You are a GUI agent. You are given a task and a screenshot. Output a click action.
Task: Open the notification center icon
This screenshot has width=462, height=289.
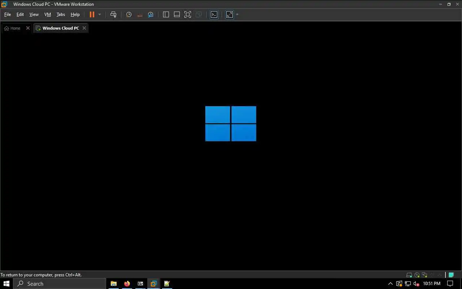click(x=450, y=284)
